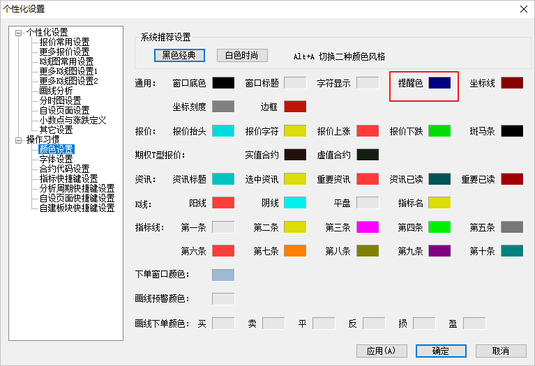This screenshot has height=366, width=535.
Task: Click the 报价下跌 green swatch
Action: [439, 130]
